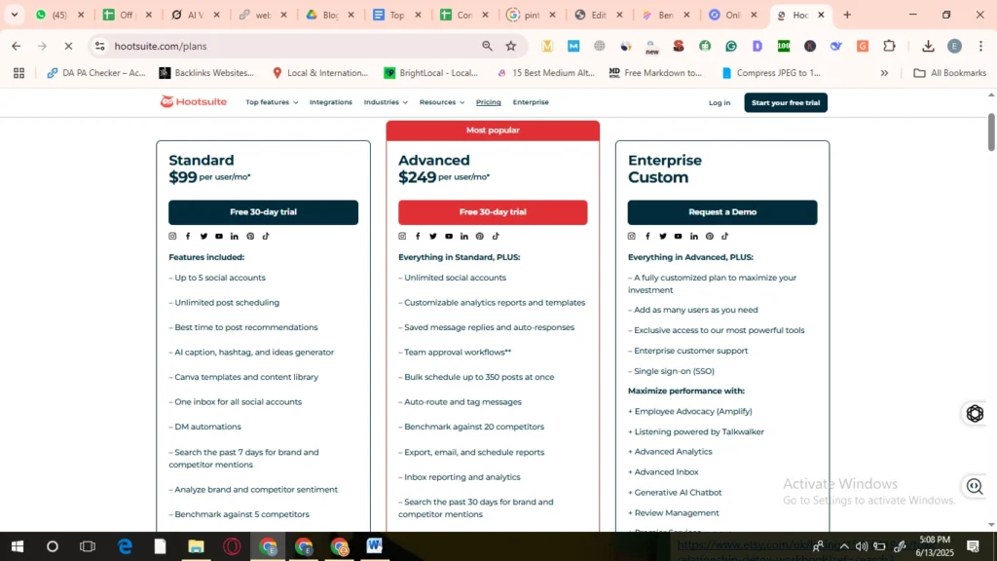This screenshot has height=561, width=997.
Task: Open the tab search dropdown arrow
Action: pos(14,15)
